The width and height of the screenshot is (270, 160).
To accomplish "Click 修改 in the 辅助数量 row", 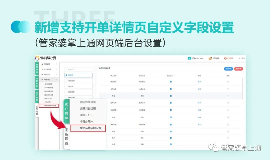I will pyautogui.click(x=199, y=125).
